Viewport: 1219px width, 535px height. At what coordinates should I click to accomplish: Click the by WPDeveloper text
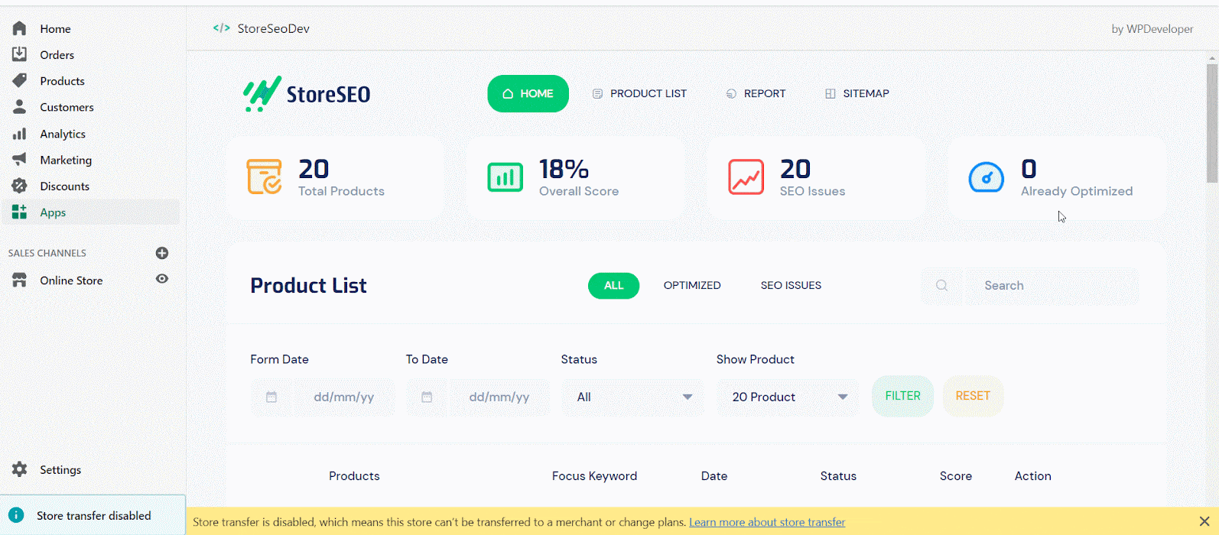pos(1152,28)
